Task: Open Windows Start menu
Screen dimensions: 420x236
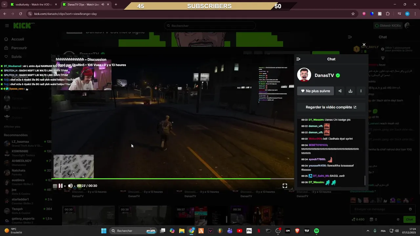Action: click(104, 231)
